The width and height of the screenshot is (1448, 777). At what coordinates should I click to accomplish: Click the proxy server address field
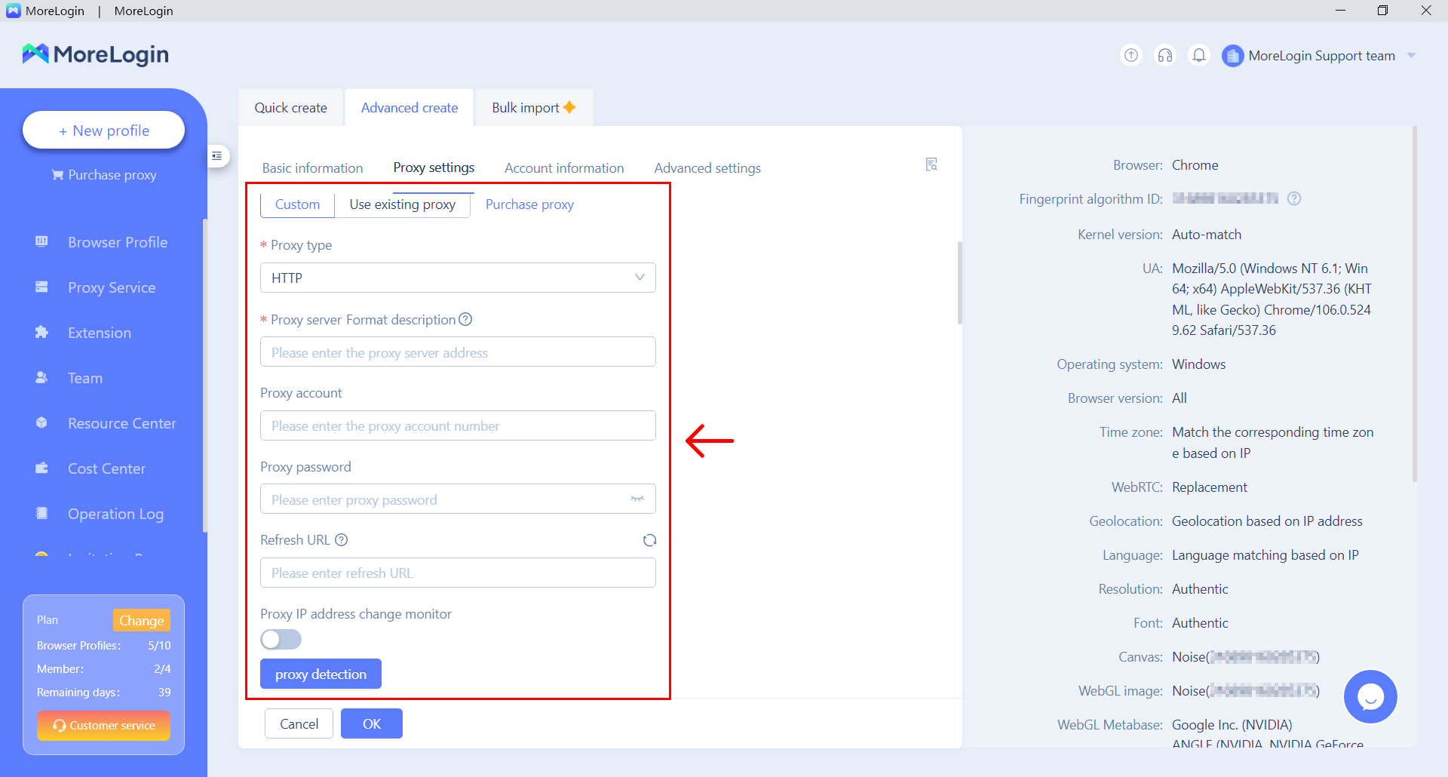pyautogui.click(x=457, y=352)
